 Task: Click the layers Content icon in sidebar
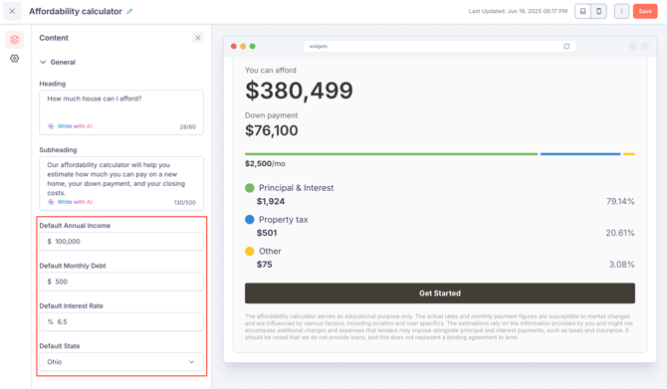(x=15, y=40)
